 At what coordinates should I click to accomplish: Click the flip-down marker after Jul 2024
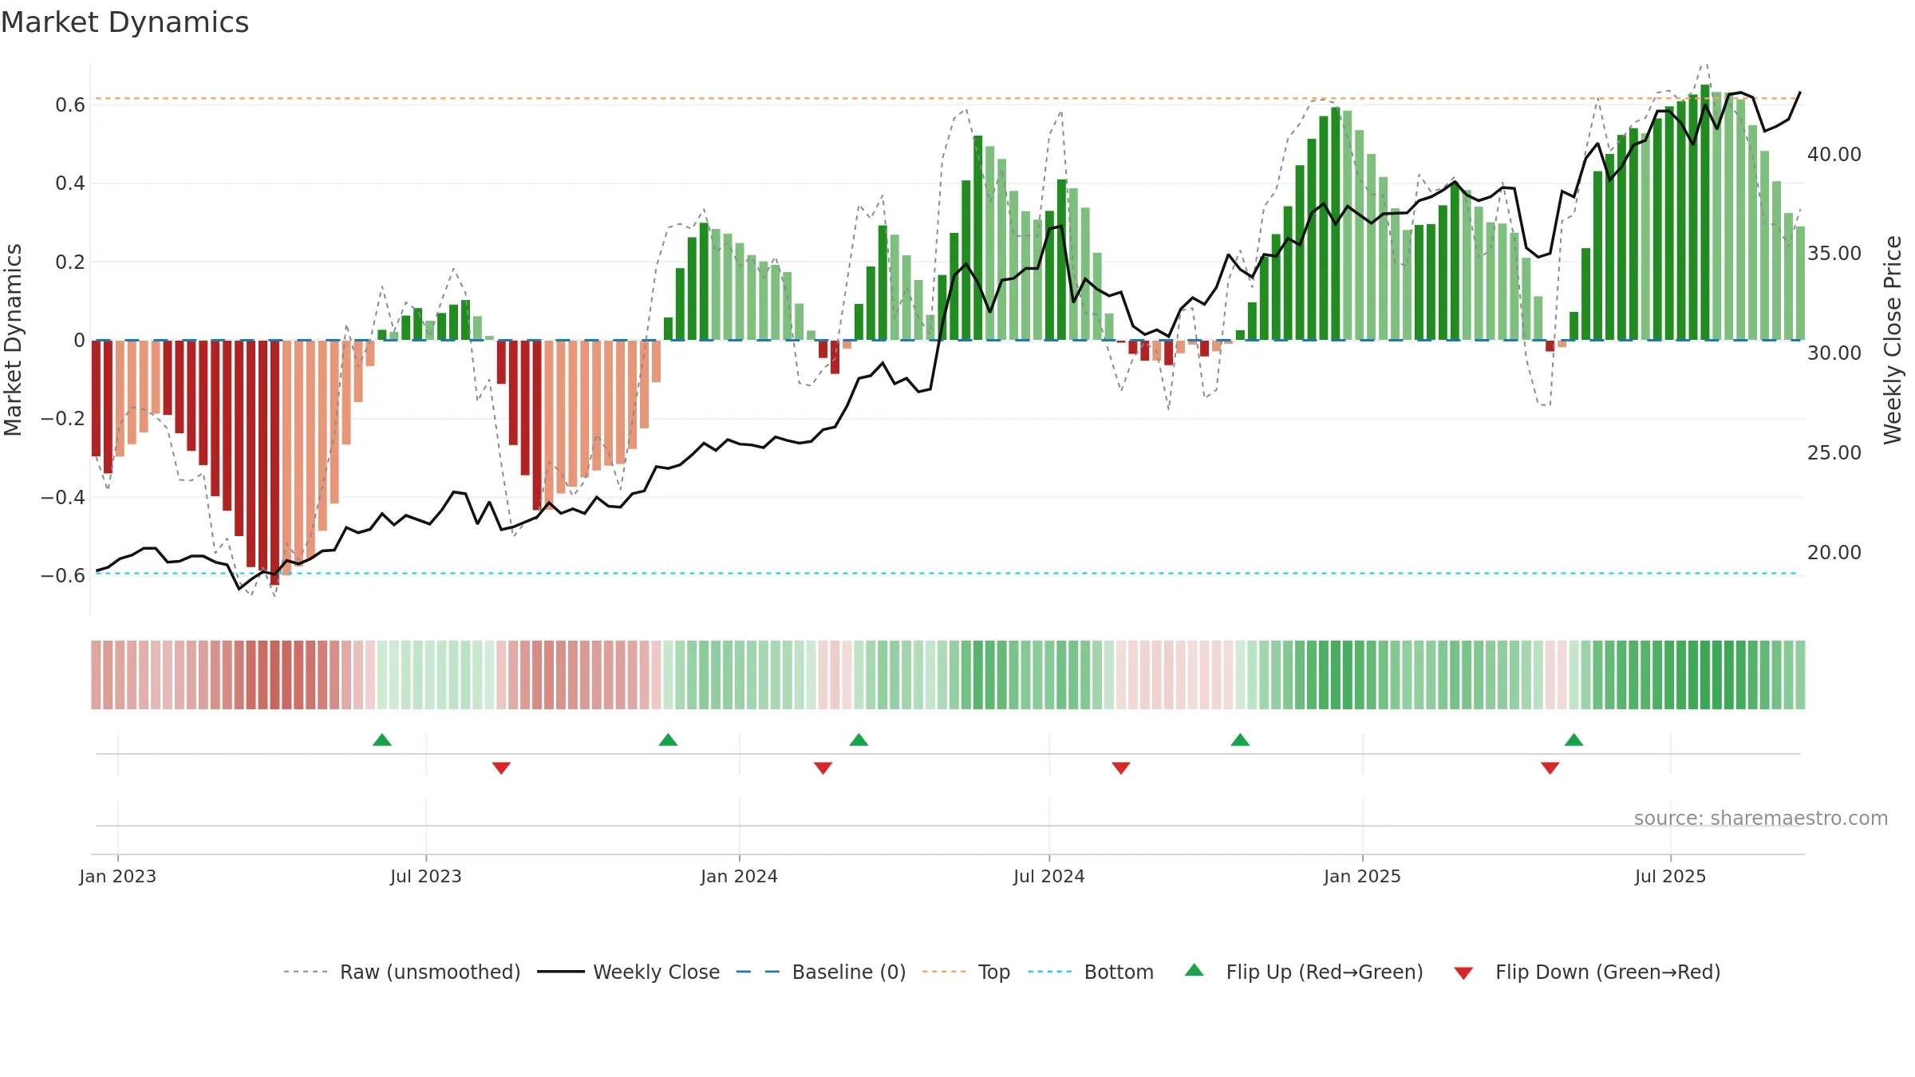coord(1121,767)
